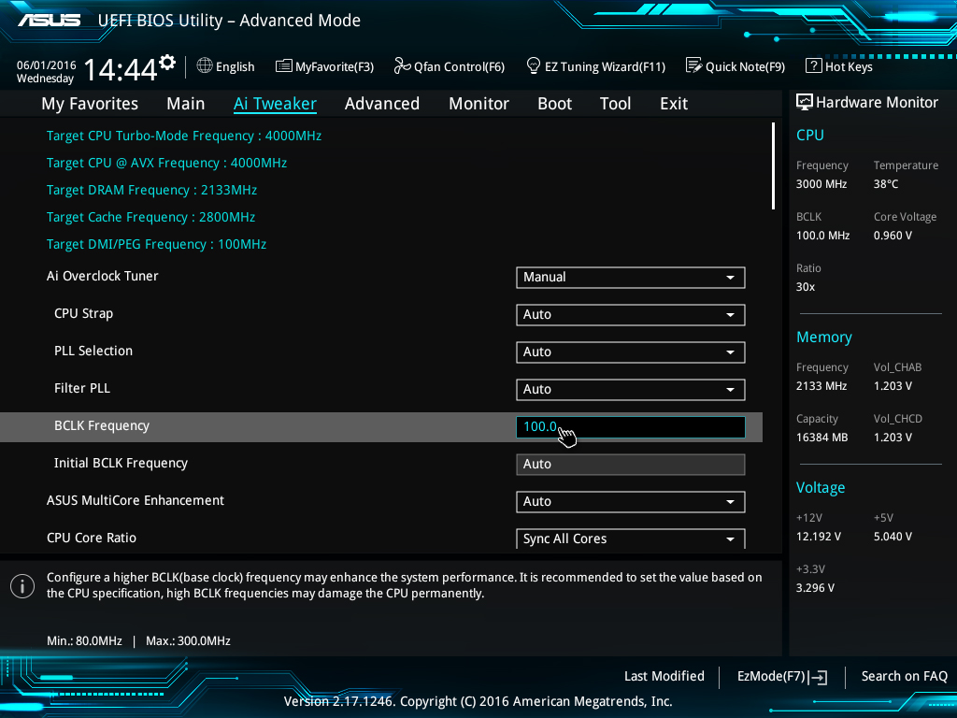The image size is (957, 718).
Task: Open CPU Core Ratio Sync All Cores dropdown
Action: point(631,538)
